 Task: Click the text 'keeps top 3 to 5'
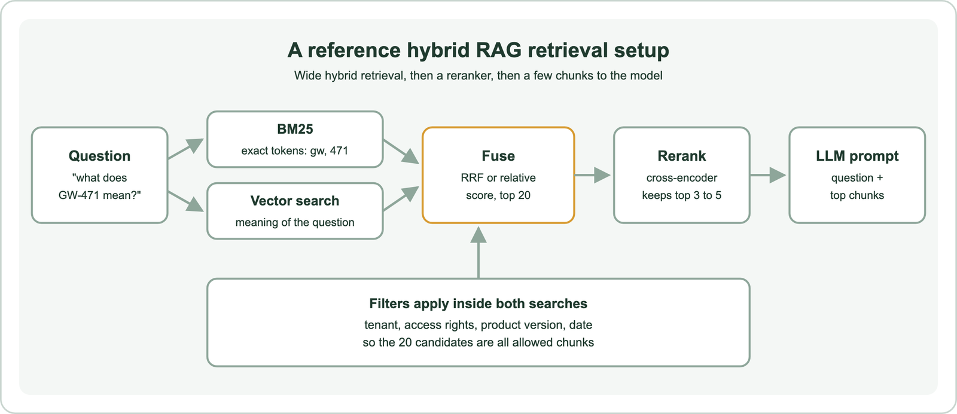[682, 195]
